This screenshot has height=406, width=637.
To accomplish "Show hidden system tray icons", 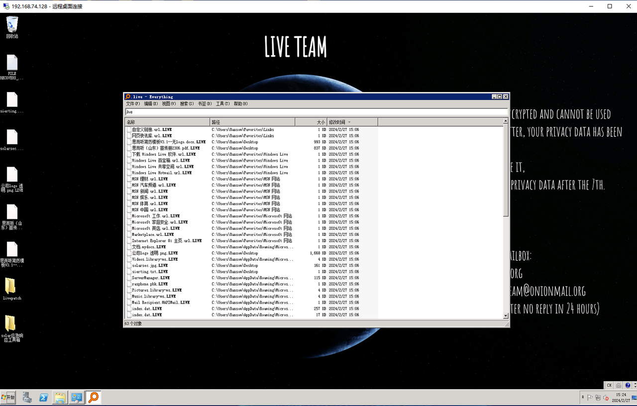I will (x=583, y=398).
